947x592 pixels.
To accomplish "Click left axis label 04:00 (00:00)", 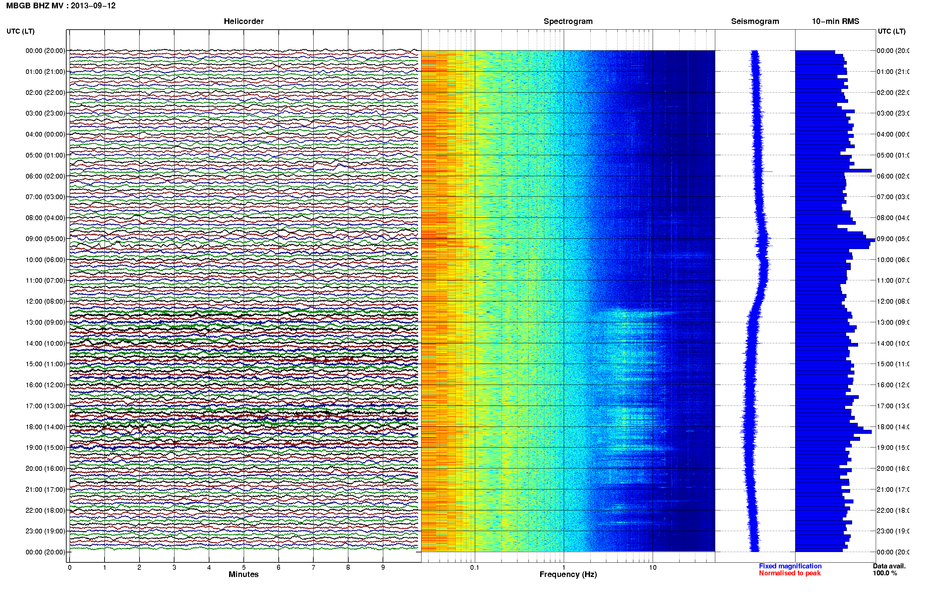I will [45, 134].
